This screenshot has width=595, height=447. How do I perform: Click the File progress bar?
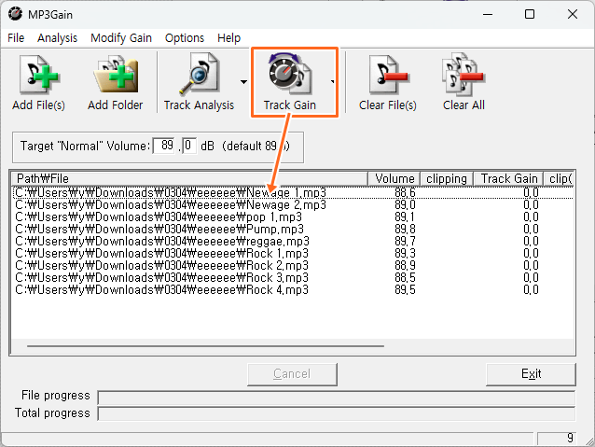click(x=337, y=398)
